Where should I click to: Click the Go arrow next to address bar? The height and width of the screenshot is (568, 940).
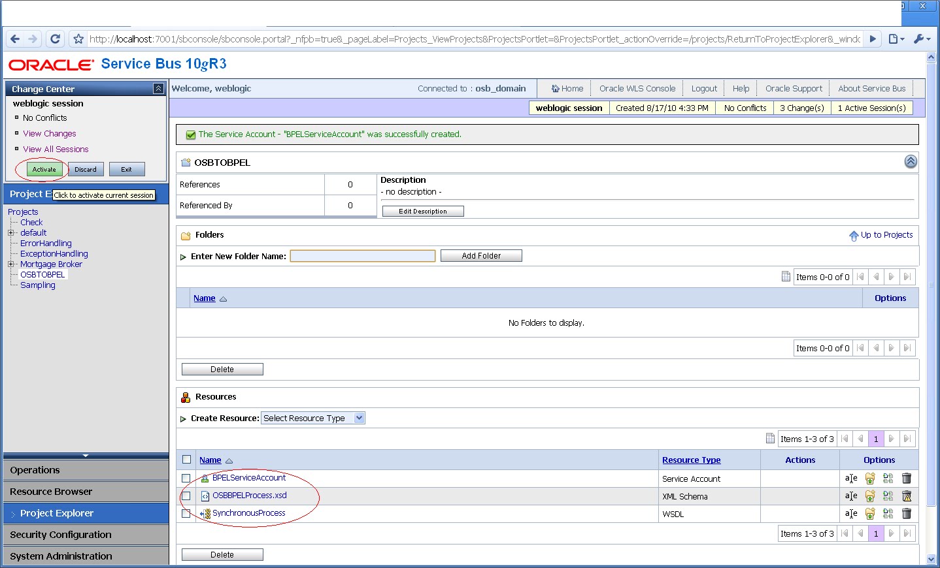(873, 39)
